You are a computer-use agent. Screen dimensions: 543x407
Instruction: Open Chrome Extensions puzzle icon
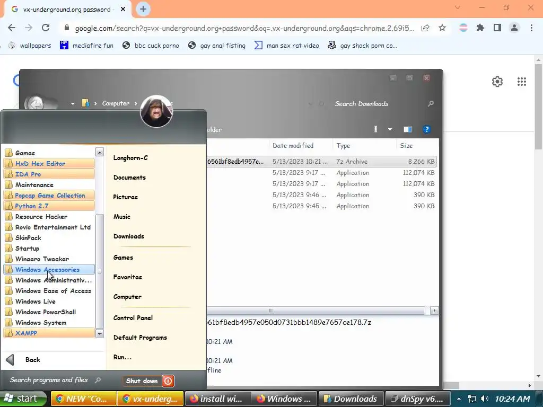pyautogui.click(x=480, y=28)
